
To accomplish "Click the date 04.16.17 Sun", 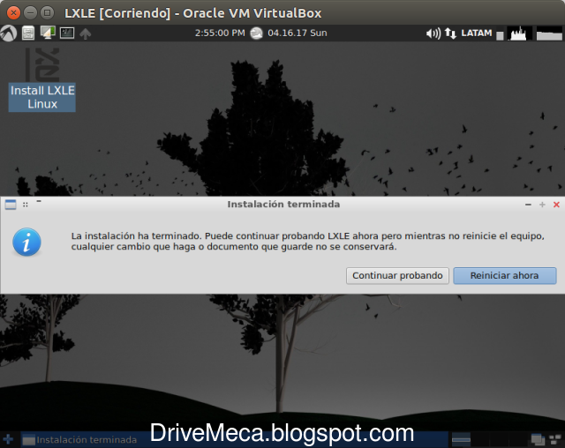I will click(298, 34).
